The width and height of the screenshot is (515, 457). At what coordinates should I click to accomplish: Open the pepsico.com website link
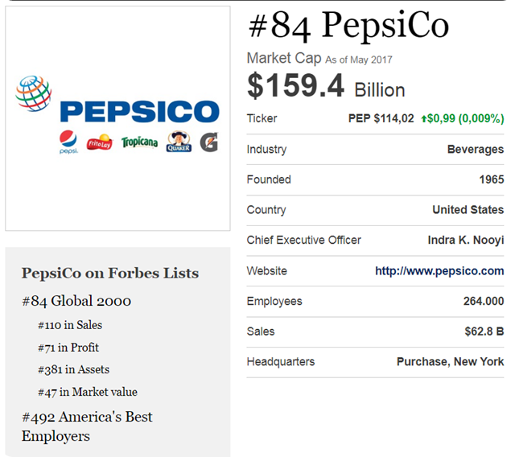(x=439, y=271)
